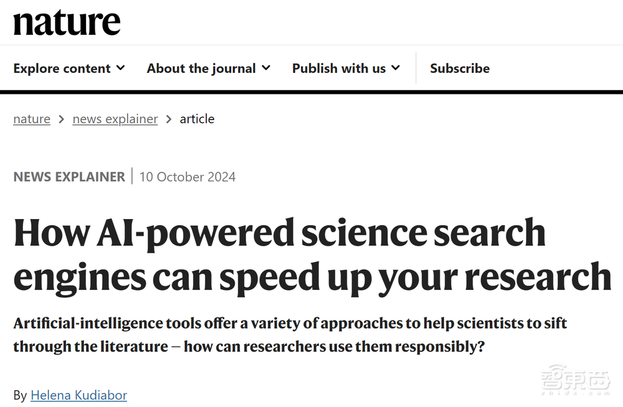Screen dimensions: 623x407
Task: Open the nature breadcrumb link
Action: click(31, 118)
